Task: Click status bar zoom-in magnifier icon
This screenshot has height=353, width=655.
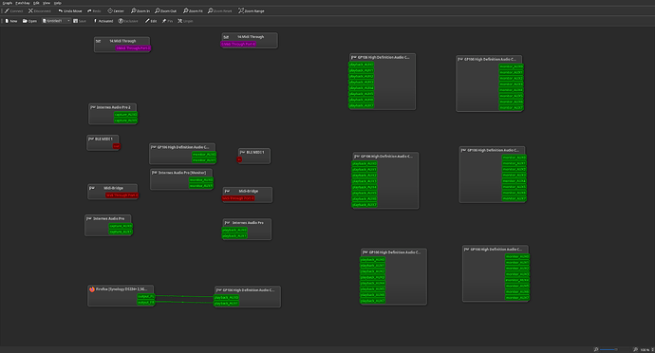Action: tap(635, 349)
